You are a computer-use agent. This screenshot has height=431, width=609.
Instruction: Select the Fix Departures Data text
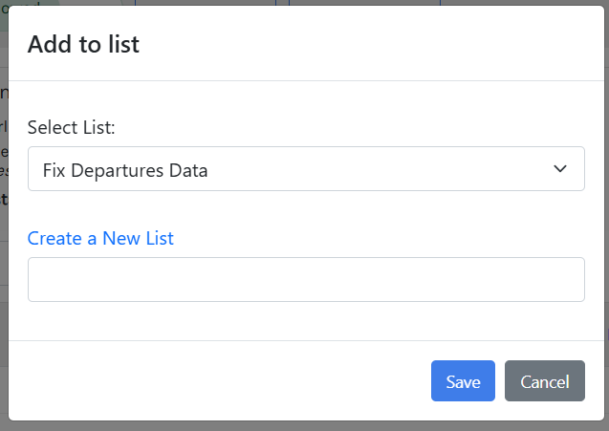125,171
